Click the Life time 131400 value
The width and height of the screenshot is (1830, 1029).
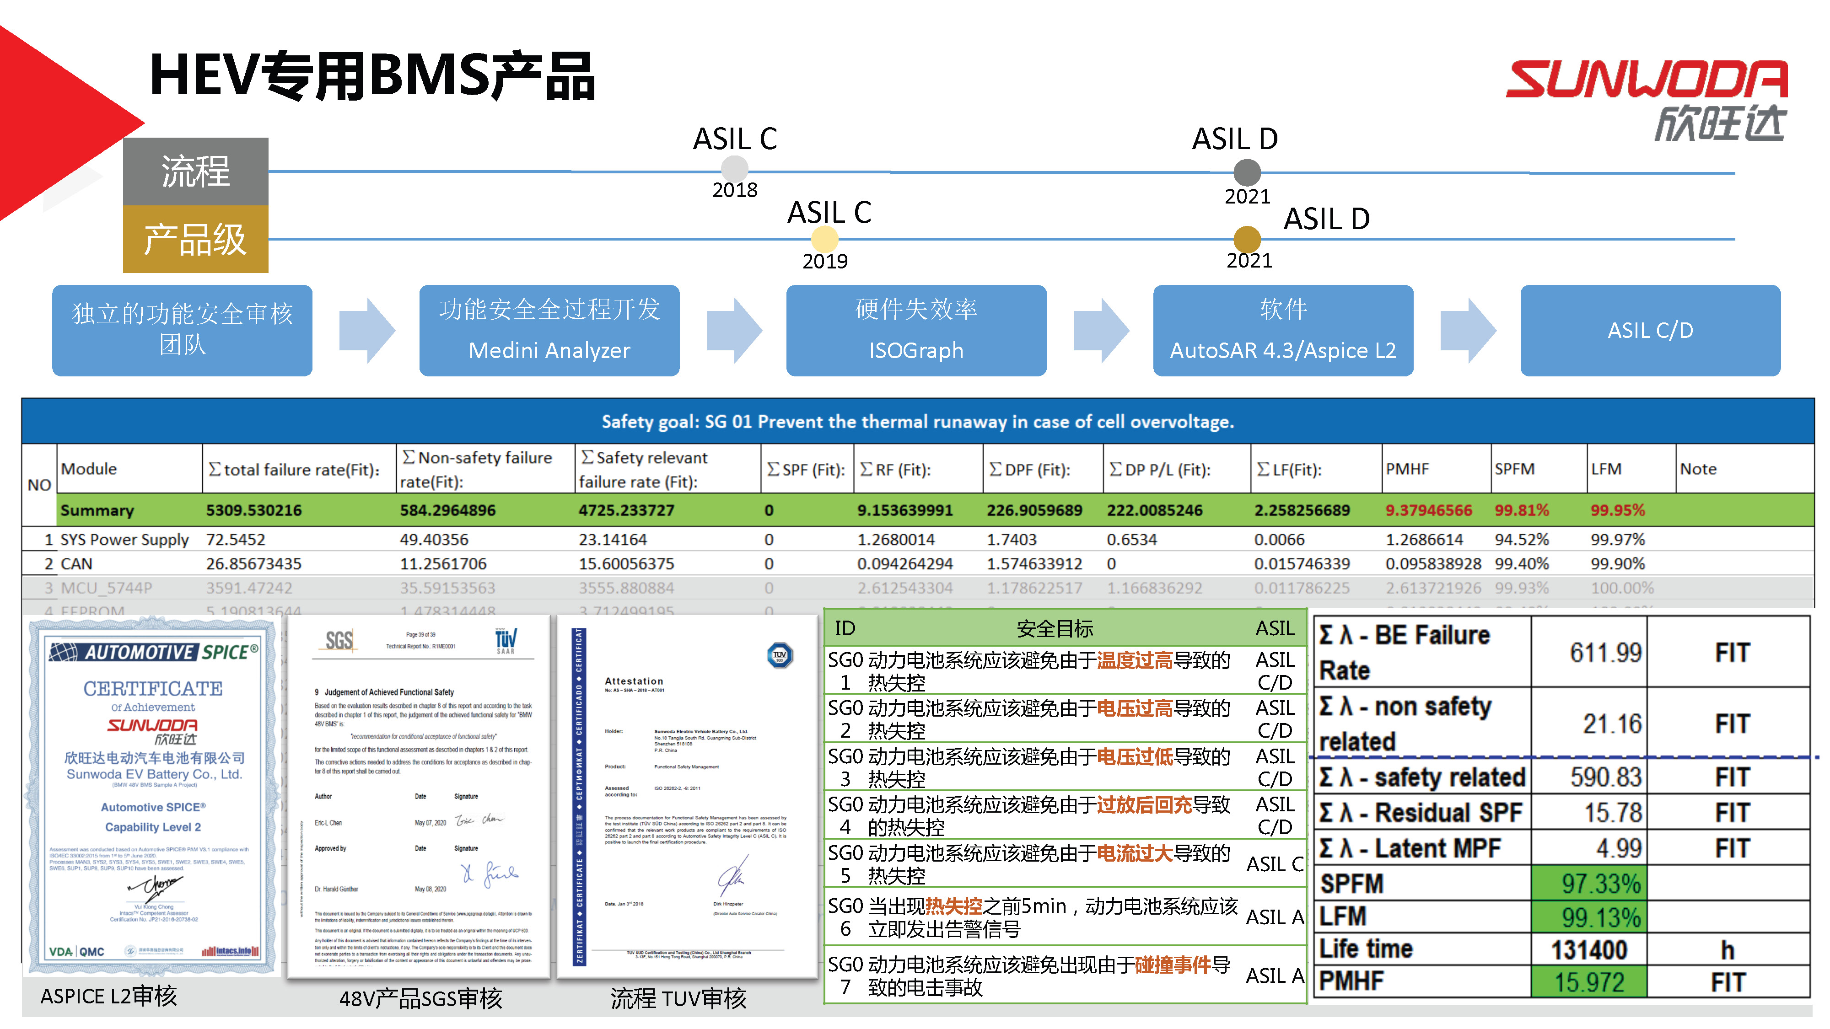coord(1588,949)
